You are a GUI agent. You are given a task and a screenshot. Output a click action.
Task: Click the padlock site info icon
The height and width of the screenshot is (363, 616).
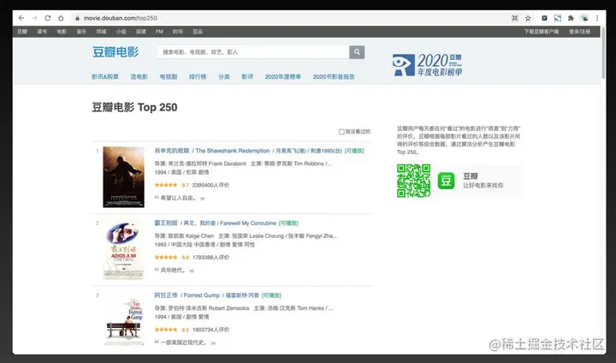point(77,18)
